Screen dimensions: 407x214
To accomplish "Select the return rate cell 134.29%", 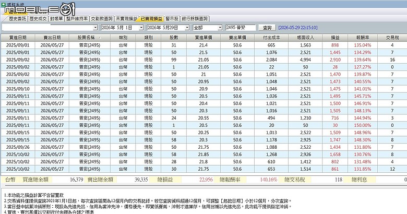I will pos(363,53).
